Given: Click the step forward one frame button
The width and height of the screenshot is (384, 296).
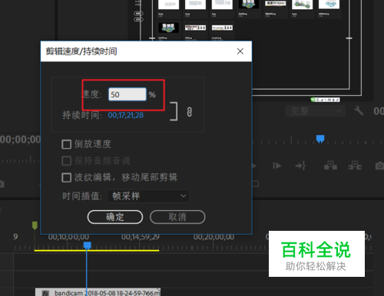Looking at the screenshot, I should point(276,166).
